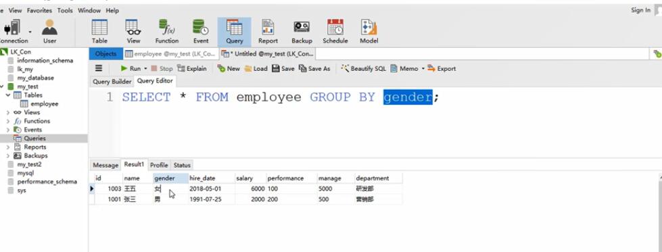Screen dimensions: 662x252
Task: Create a New query
Action: (229, 68)
